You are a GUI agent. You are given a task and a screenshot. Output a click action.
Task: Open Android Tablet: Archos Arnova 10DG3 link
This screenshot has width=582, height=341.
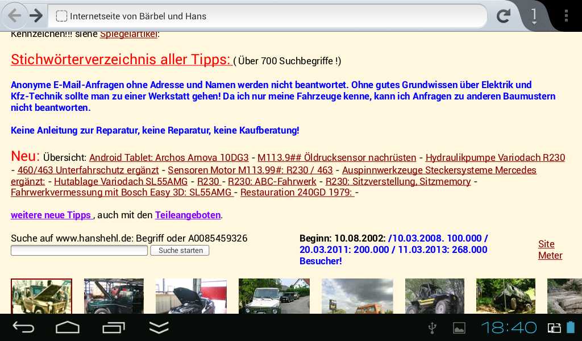pos(169,157)
